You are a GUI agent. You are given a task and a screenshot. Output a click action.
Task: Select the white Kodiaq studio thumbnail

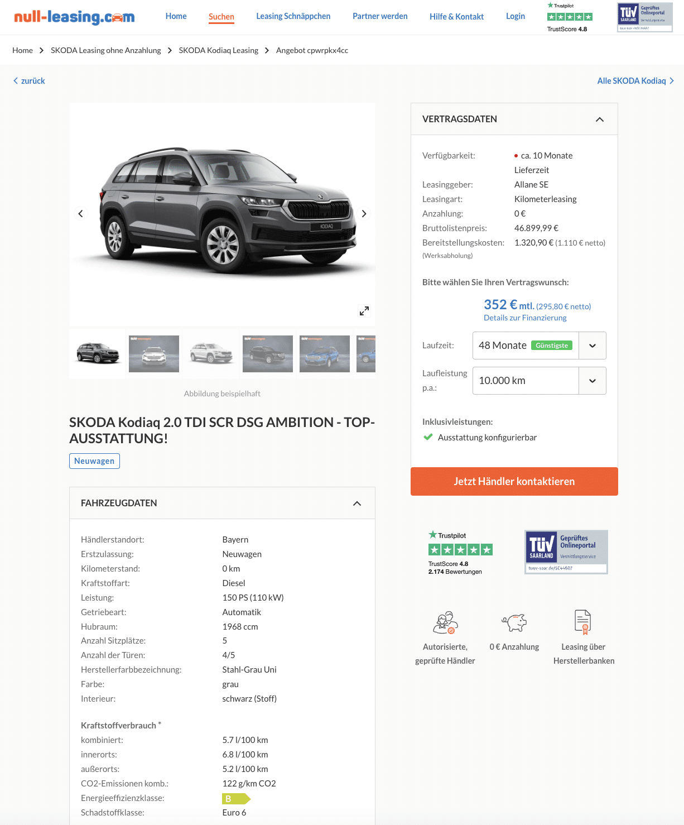(x=211, y=354)
